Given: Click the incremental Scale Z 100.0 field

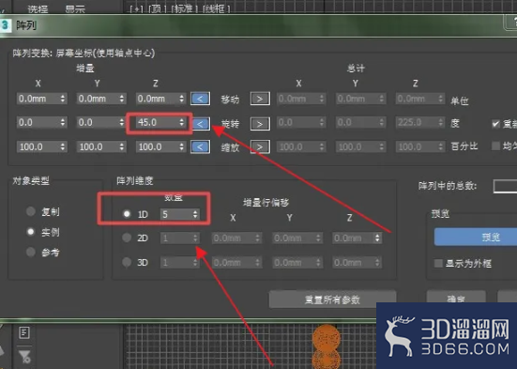Looking at the screenshot, I should click(x=160, y=146).
